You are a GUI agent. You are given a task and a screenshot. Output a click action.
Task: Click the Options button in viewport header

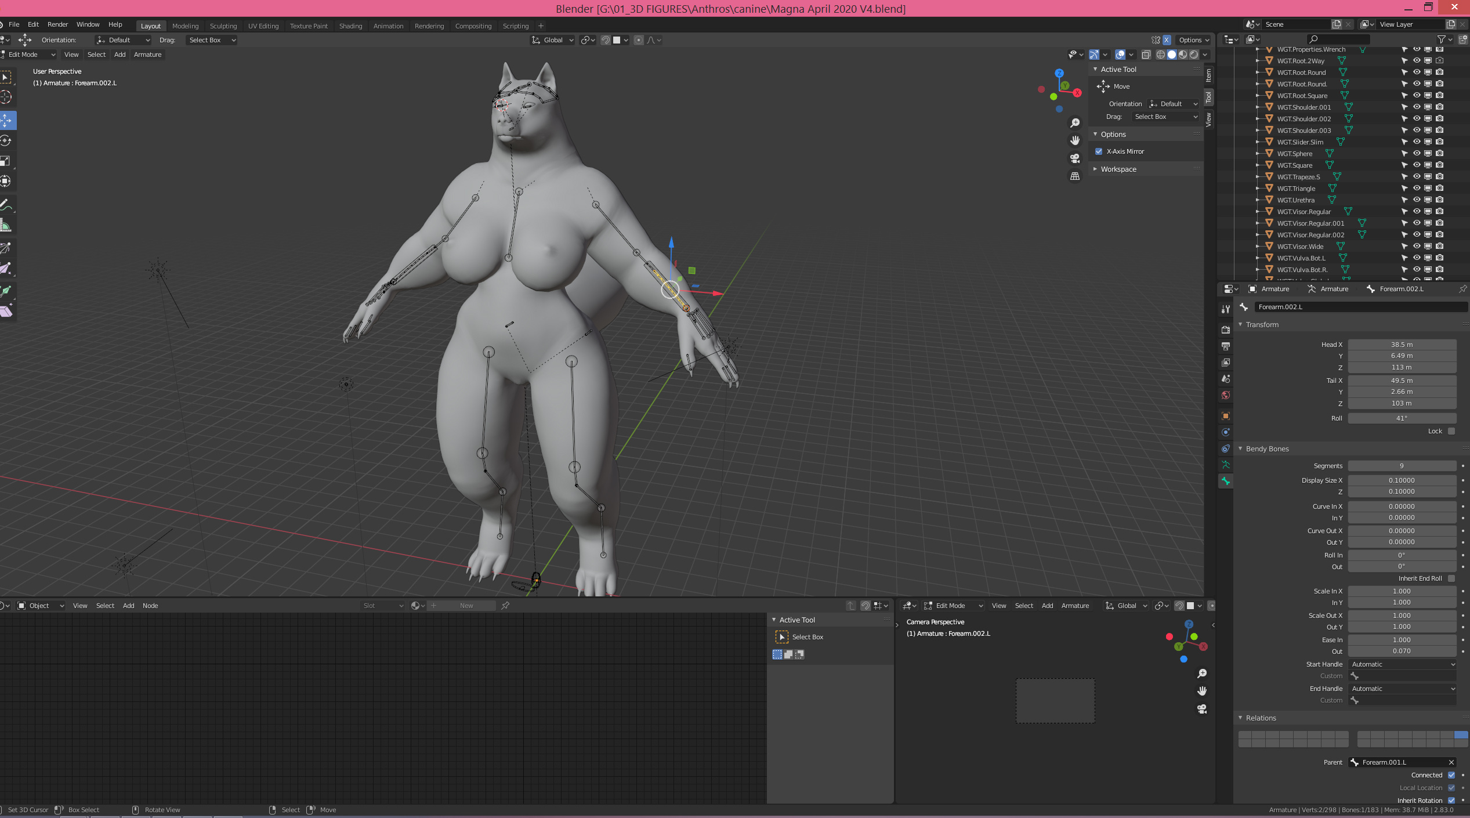coord(1193,40)
